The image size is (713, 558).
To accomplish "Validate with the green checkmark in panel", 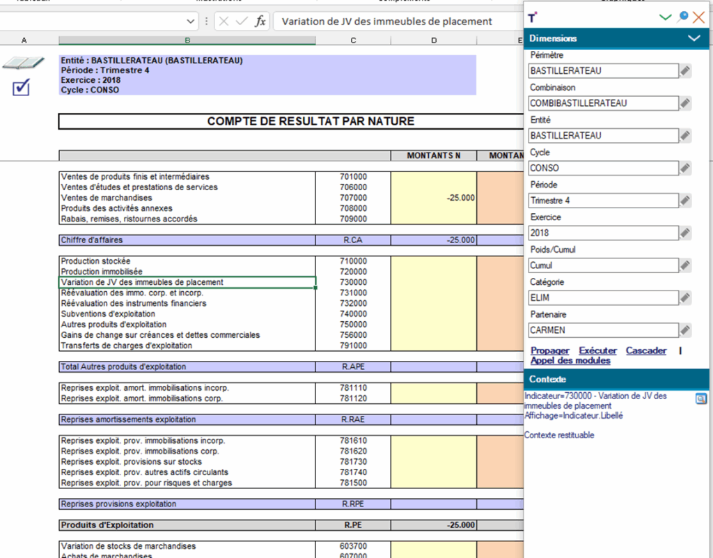I will [665, 17].
